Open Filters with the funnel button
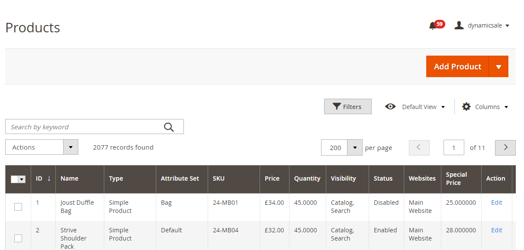 [347, 106]
